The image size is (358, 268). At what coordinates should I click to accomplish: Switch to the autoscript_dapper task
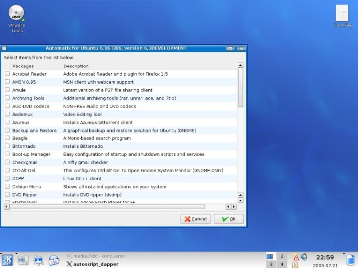point(92,264)
